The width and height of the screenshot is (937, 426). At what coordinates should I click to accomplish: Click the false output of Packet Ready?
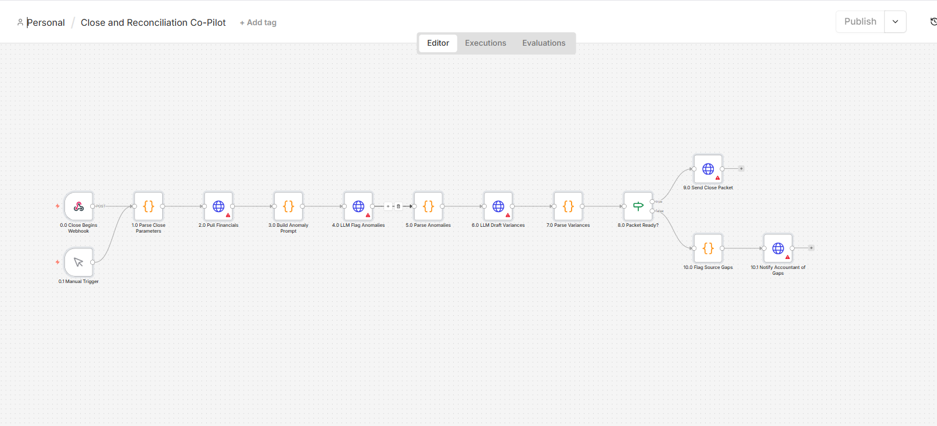pos(652,211)
